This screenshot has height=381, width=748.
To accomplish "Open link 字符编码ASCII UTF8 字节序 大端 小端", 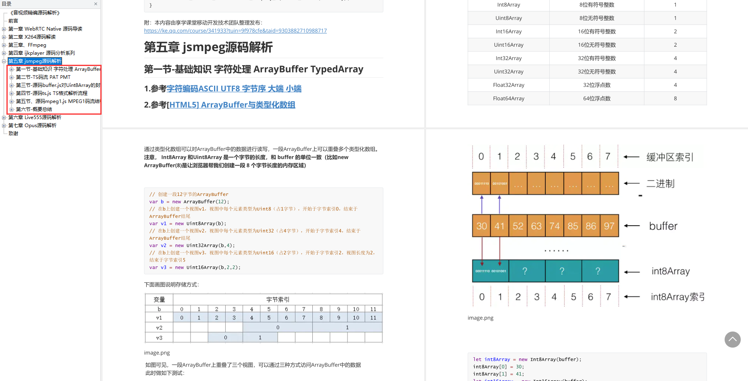I will 234,89.
